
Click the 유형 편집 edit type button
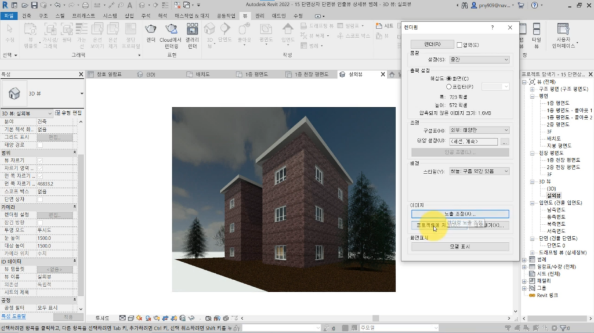tap(68, 113)
